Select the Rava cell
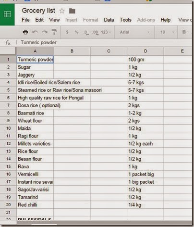Screen dimensions: 194x227 (x=35, y=167)
